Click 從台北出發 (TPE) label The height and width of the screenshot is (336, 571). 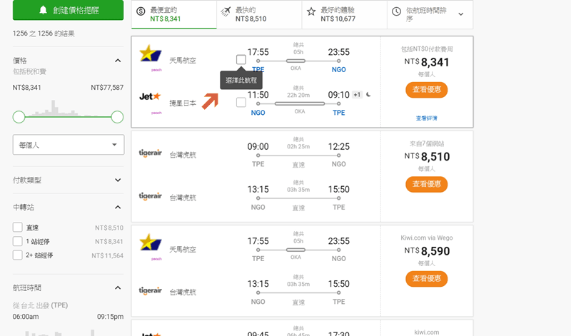[40, 305]
